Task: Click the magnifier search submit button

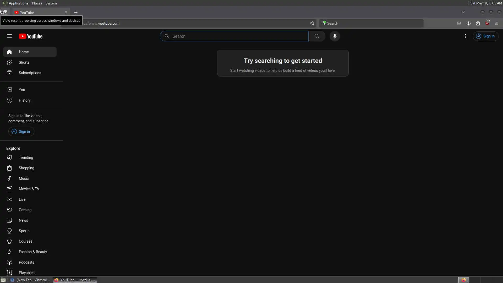Action: point(317,36)
